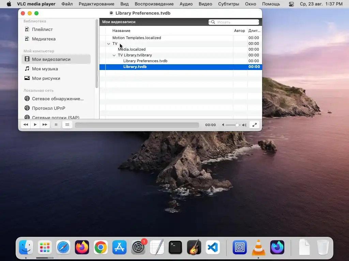The height and width of the screenshot is (261, 349).
Task: Select Motion Templates.localized row
Action: pyautogui.click(x=181, y=38)
